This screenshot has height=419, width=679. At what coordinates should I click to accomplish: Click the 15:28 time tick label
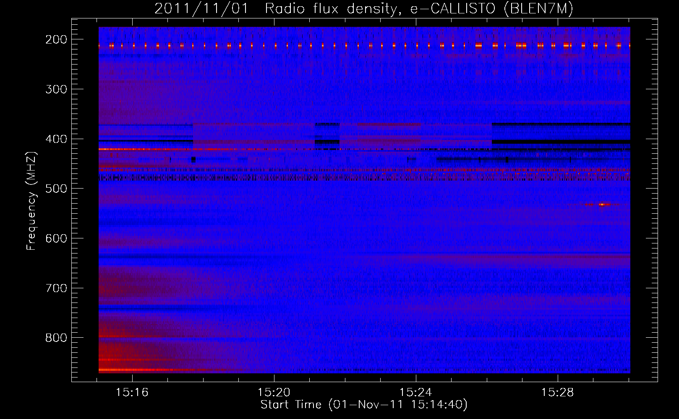[558, 393]
